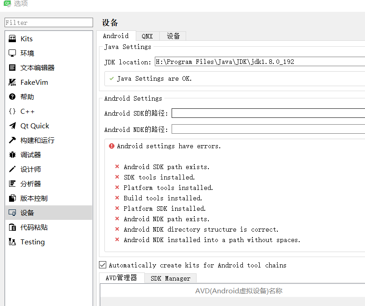The image size is (365, 306).
Task: Click 'Platform SDK installed.' error line
Action: 165,209
